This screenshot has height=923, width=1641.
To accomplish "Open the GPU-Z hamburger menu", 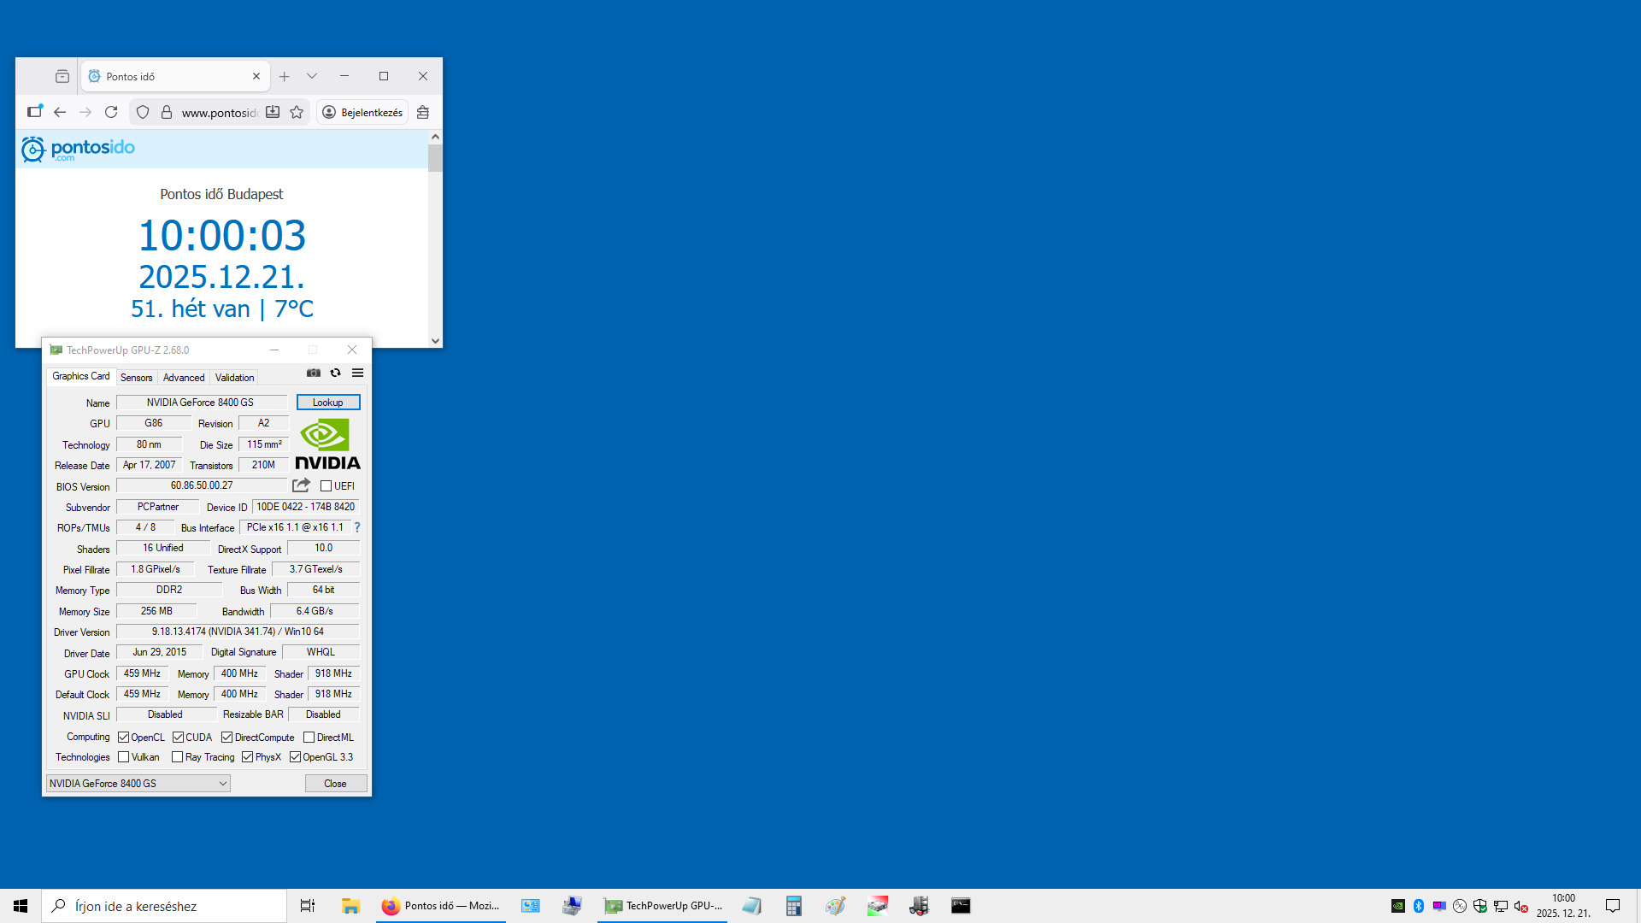I will [x=357, y=373].
